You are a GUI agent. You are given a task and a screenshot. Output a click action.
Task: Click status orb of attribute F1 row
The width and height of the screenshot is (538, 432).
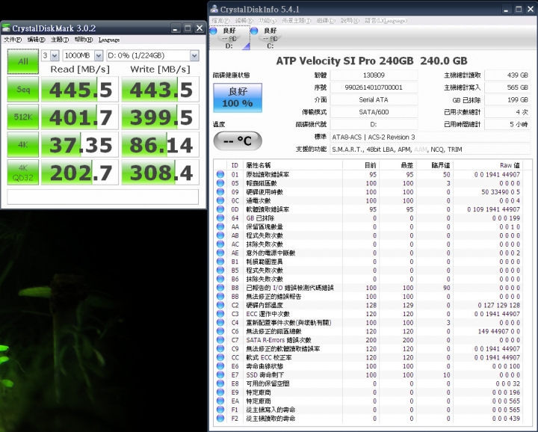point(220,410)
